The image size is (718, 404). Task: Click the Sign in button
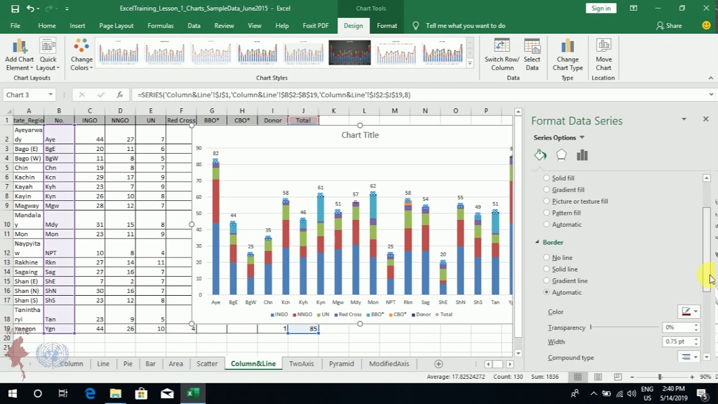coord(601,8)
